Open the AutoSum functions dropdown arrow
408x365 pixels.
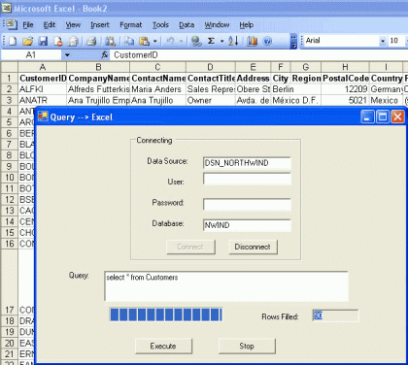[222, 41]
